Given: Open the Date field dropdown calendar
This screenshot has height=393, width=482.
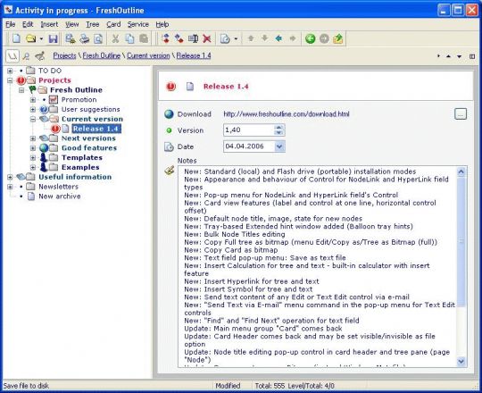Looking at the screenshot, I should click(279, 146).
